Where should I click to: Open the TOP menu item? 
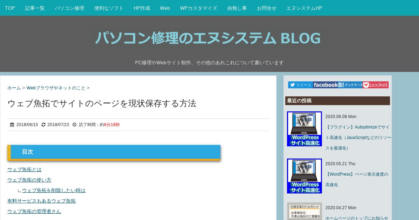(x=10, y=8)
